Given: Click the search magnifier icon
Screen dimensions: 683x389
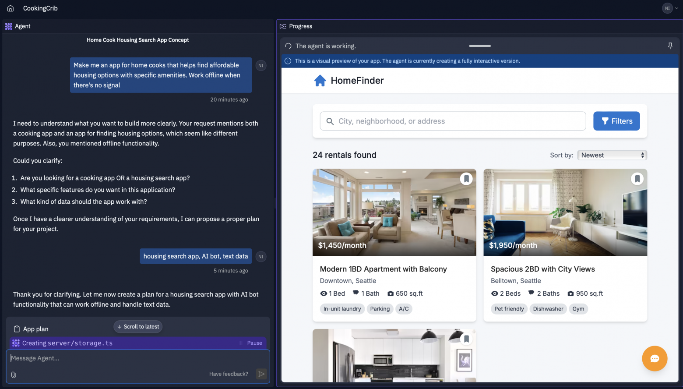Looking at the screenshot, I should (x=330, y=121).
